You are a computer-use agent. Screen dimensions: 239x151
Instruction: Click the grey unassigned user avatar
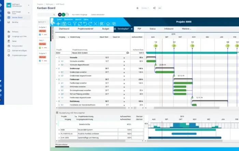point(67,14)
